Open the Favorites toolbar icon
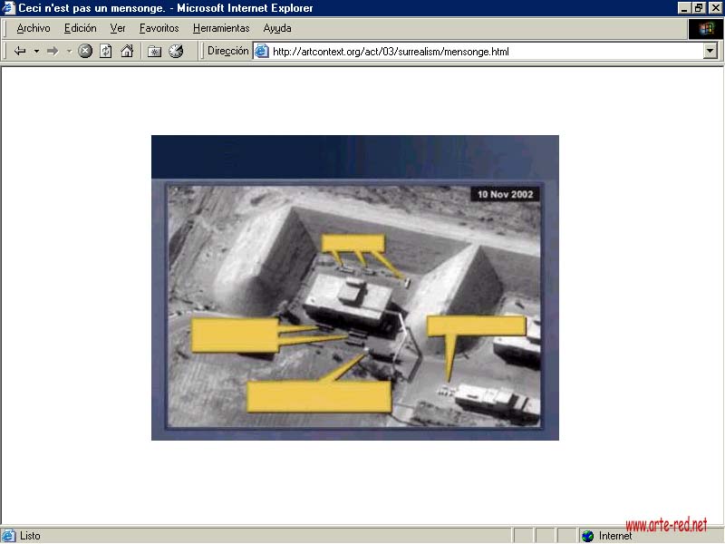This screenshot has width=725, height=544. pyautogui.click(x=155, y=52)
